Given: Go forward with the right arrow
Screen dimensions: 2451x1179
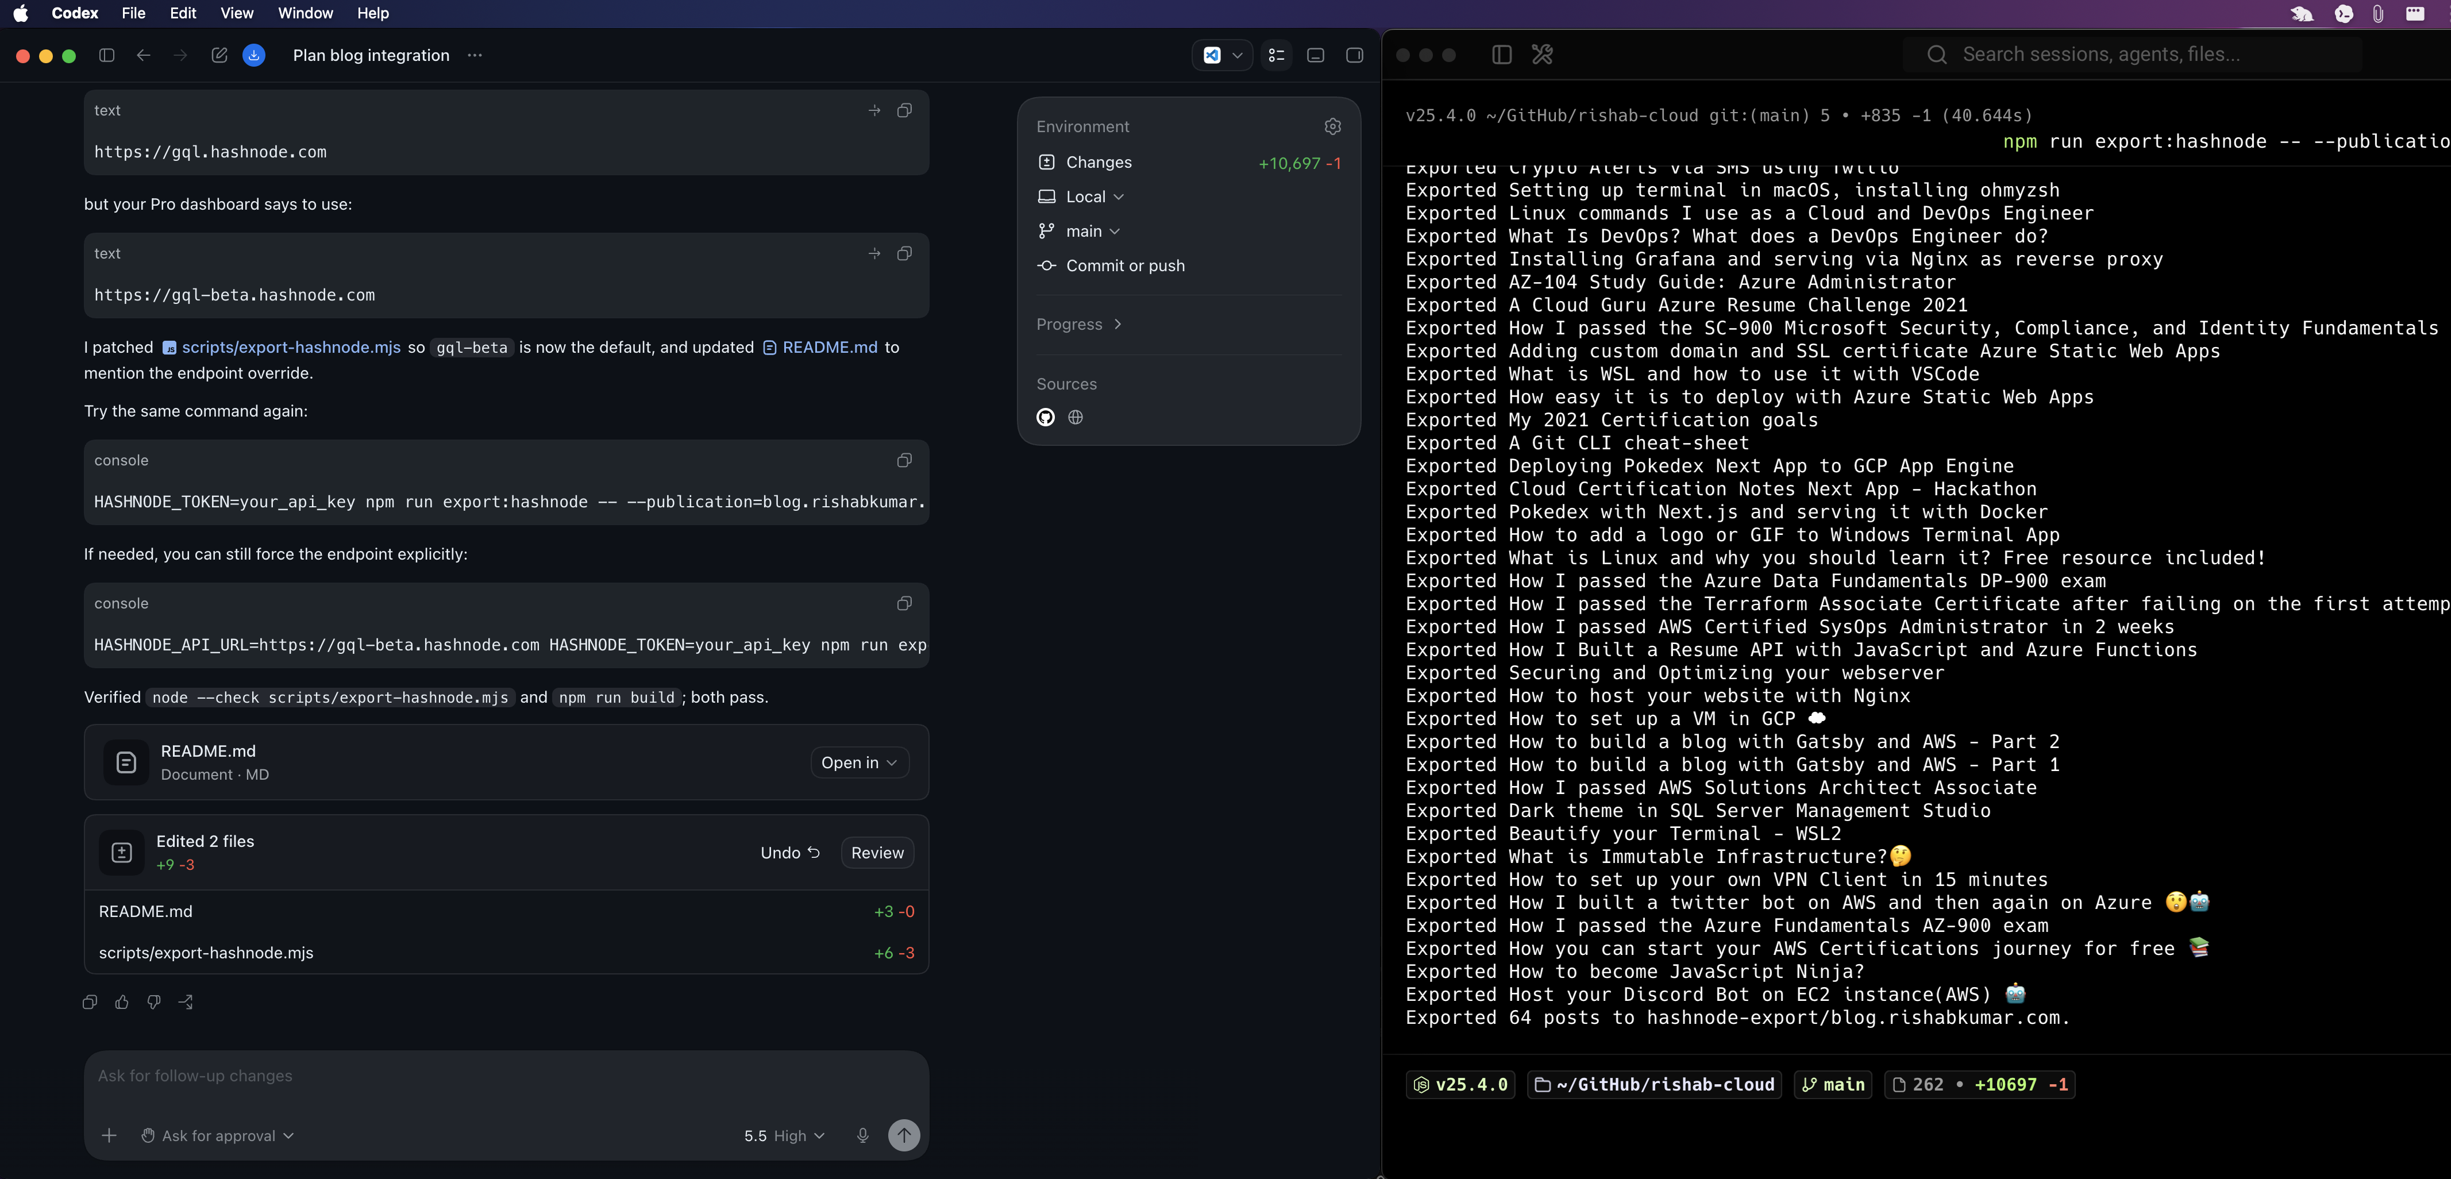Looking at the screenshot, I should [x=181, y=55].
